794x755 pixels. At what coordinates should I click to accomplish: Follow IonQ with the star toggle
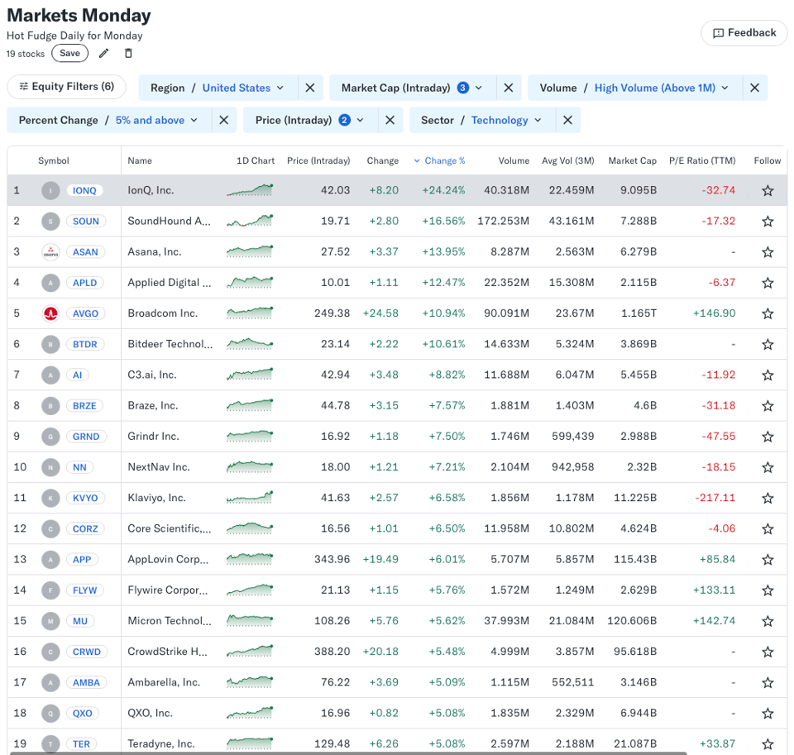[x=768, y=190]
